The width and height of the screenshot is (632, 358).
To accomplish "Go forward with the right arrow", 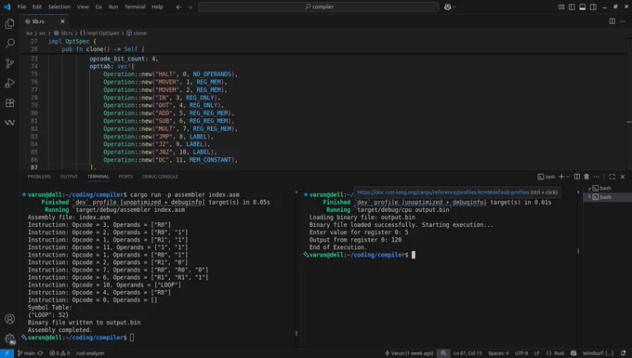I will pyautogui.click(x=190, y=7).
